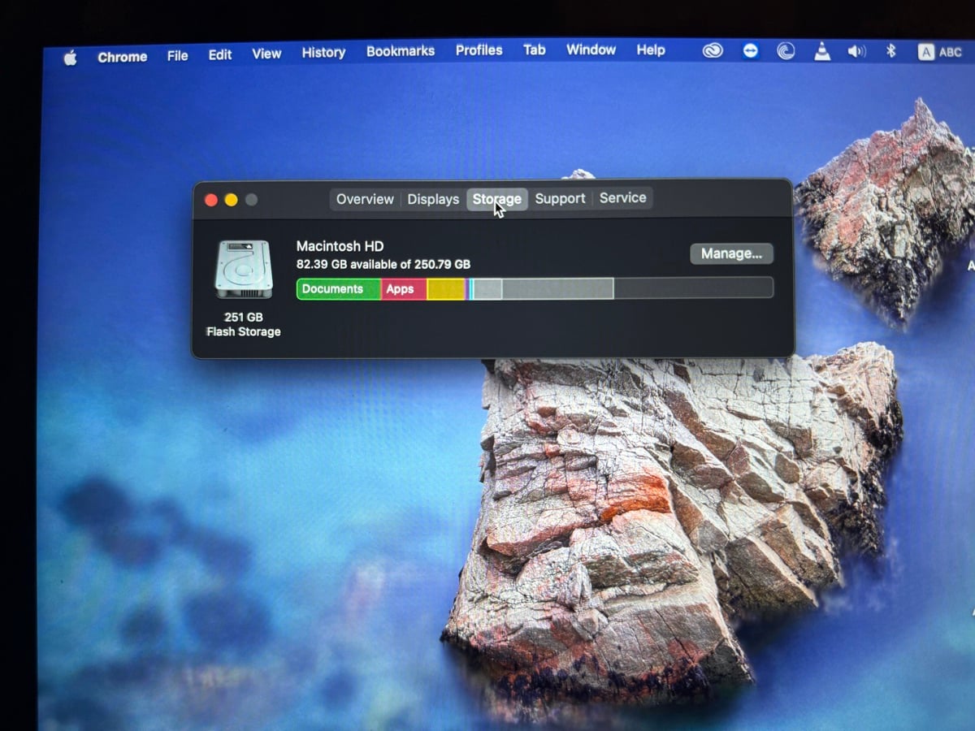Switch to the Service tab
The height and width of the screenshot is (731, 975).
tap(622, 197)
